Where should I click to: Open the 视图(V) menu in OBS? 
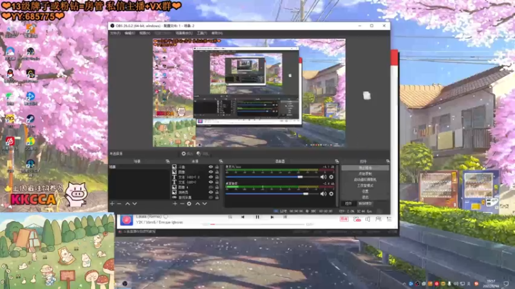point(144,33)
